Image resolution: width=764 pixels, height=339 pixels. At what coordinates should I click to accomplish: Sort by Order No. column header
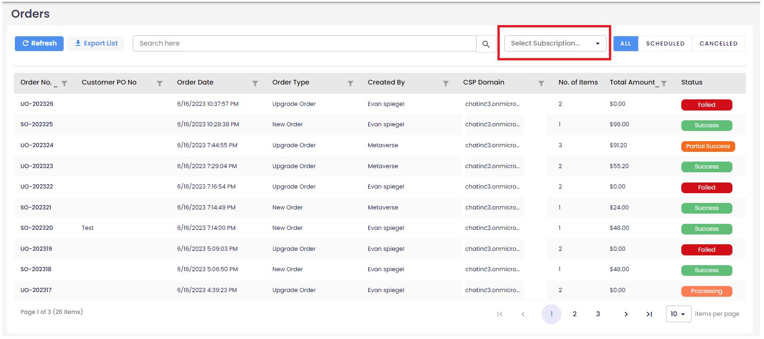pyautogui.click(x=36, y=82)
